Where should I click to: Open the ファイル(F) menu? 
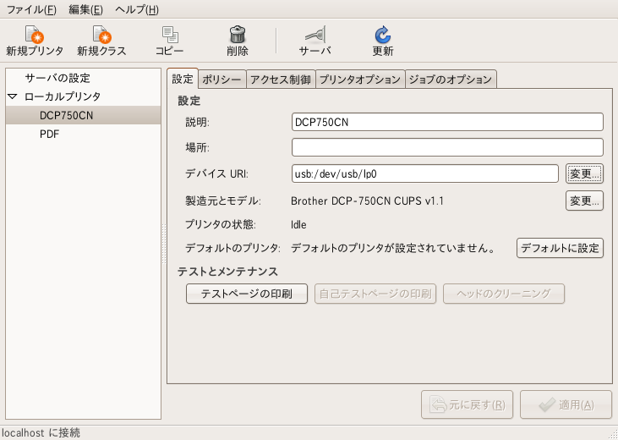(x=31, y=9)
